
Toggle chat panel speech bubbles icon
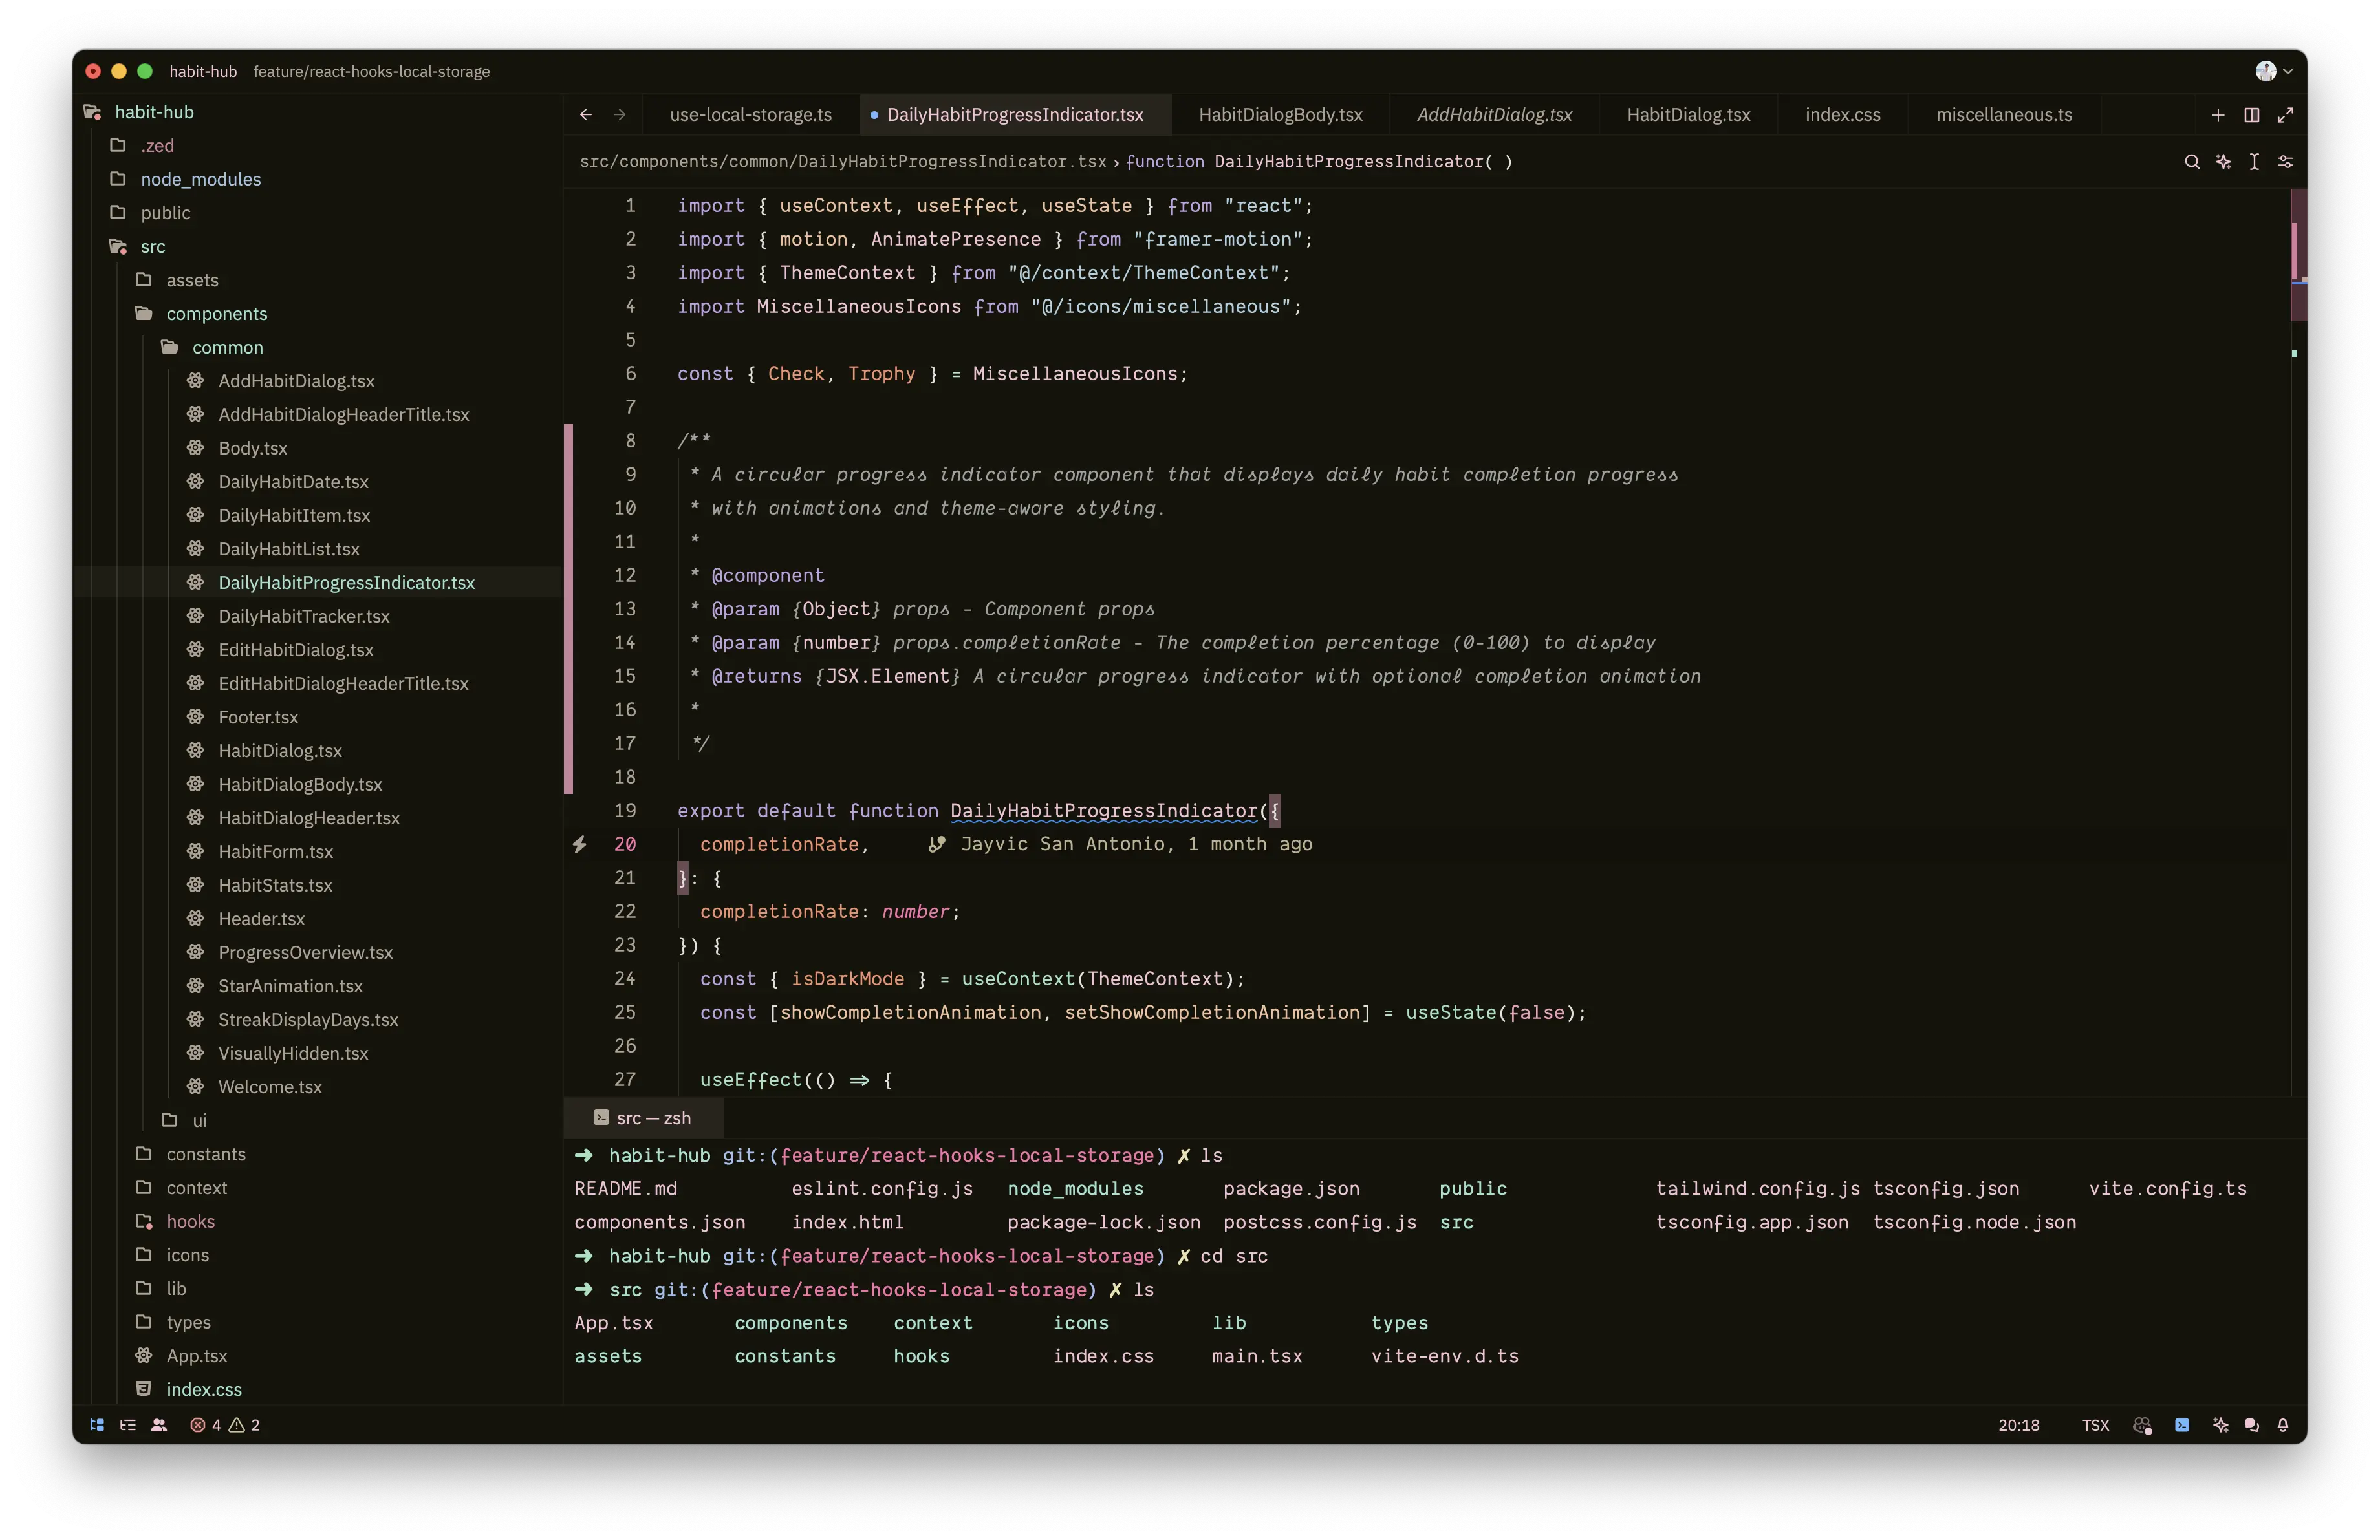(x=2251, y=1425)
